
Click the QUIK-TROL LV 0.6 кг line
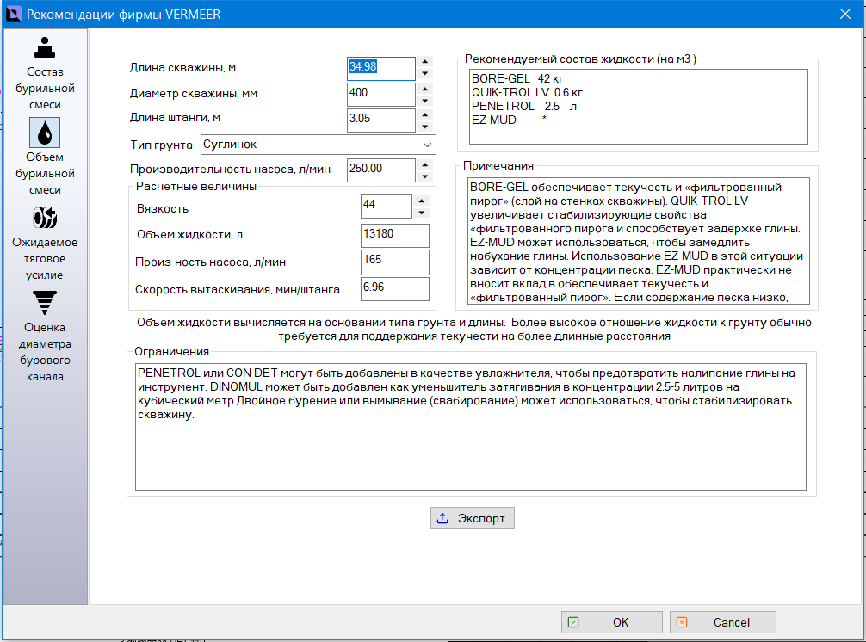(527, 92)
